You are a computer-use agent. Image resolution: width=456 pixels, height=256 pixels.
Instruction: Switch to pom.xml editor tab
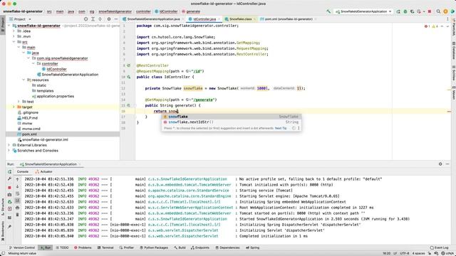pos(289,19)
